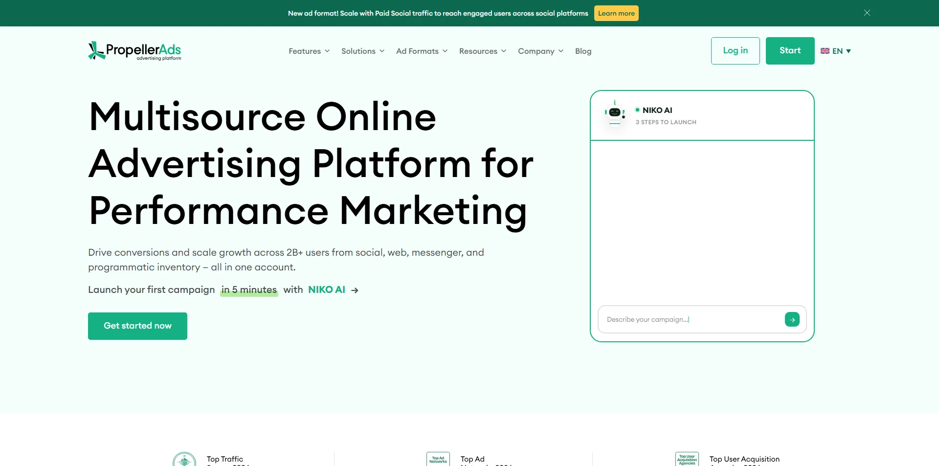The width and height of the screenshot is (939, 466).
Task: Expand the Solutions dropdown menu
Action: pos(363,51)
